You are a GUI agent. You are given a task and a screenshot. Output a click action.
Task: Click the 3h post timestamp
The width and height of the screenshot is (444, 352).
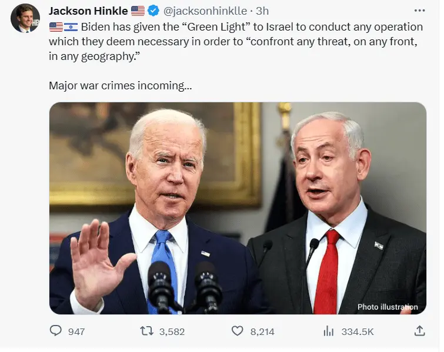coord(262,11)
